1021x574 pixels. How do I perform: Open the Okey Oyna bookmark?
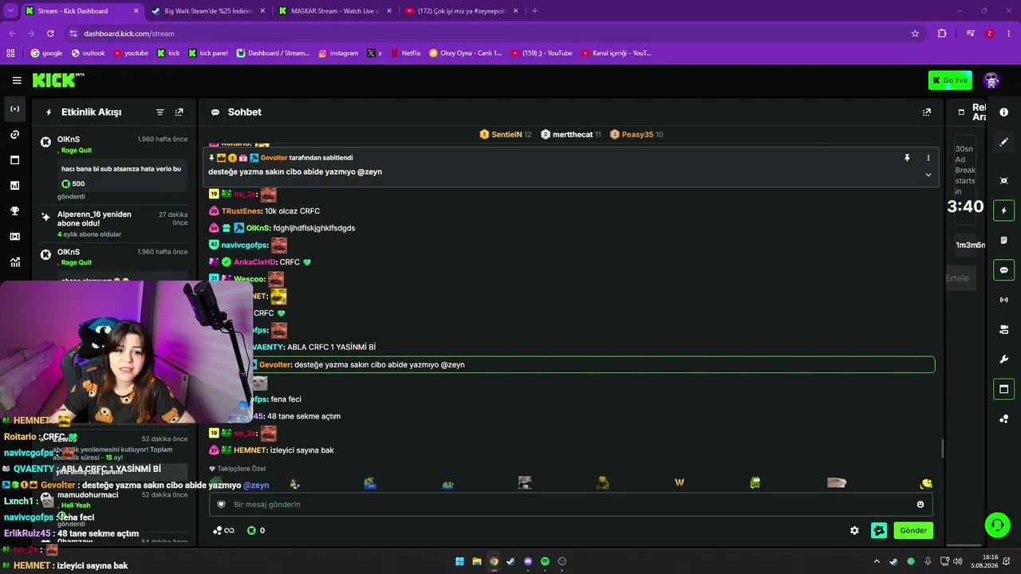(x=465, y=53)
